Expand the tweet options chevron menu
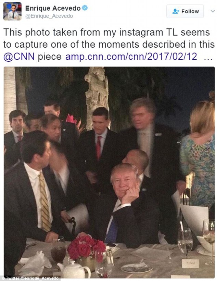217x281 pixels. point(213,11)
